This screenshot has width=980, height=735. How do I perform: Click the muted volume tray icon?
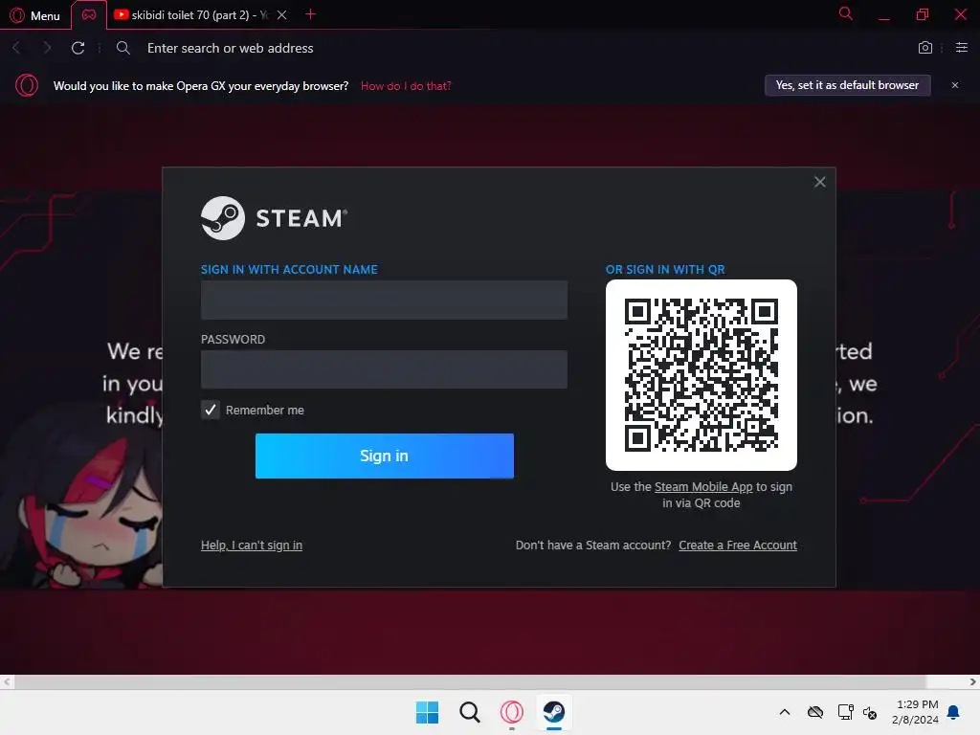(870, 712)
